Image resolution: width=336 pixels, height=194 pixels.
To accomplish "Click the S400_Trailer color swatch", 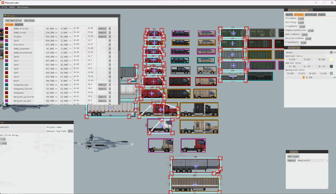I will click(x=6, y=28).
